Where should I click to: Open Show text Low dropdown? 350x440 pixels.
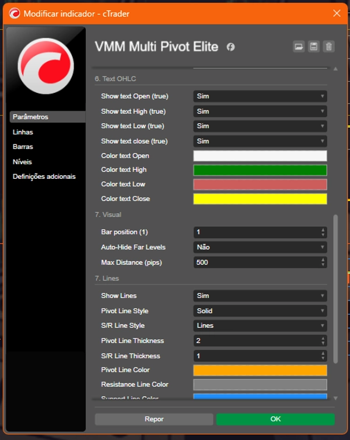point(260,126)
